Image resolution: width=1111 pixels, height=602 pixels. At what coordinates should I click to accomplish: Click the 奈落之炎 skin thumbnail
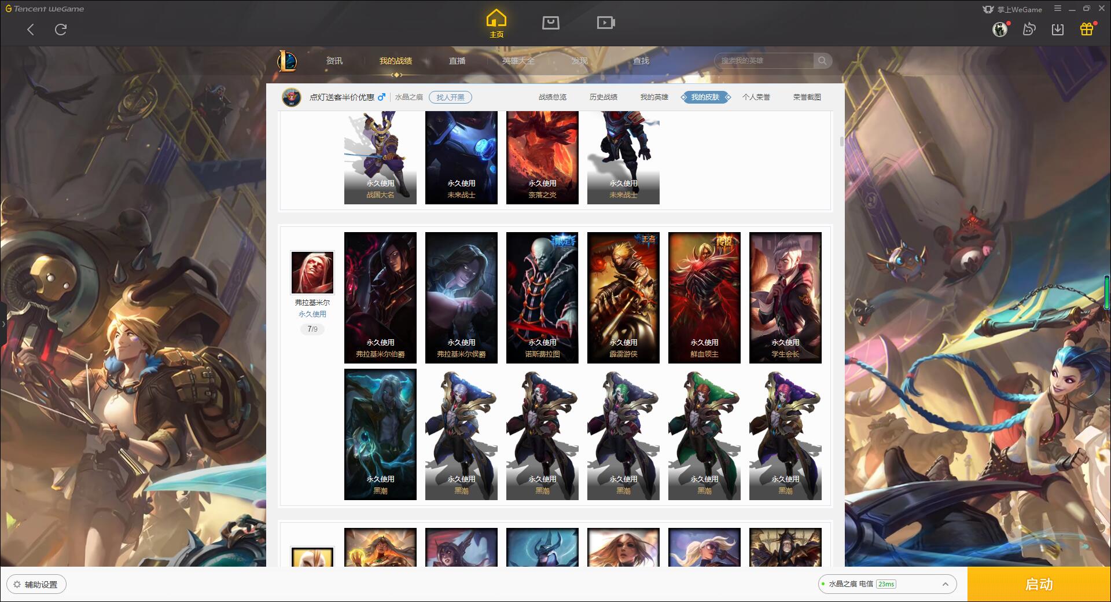click(542, 157)
